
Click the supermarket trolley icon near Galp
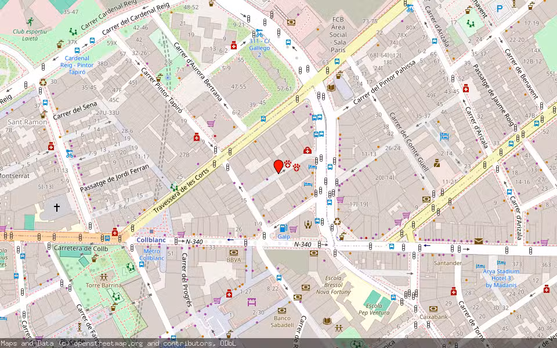click(293, 227)
